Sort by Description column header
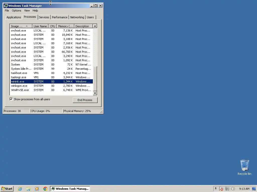Image resolution: width=257 pixels, height=192 pixels. [83, 26]
